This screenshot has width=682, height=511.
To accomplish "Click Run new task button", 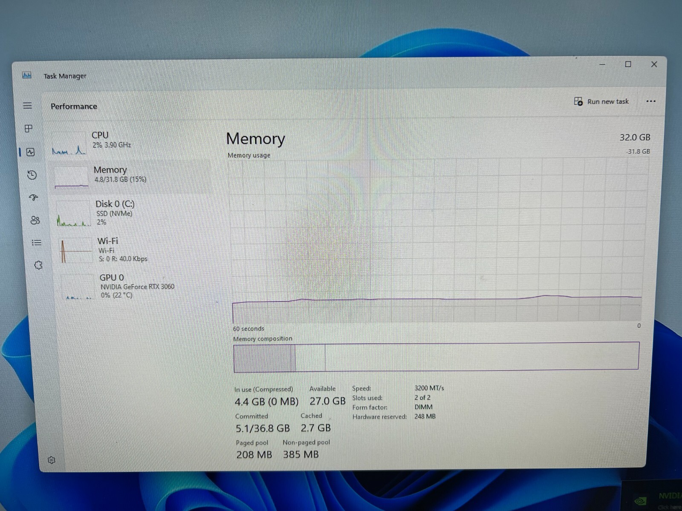I will pyautogui.click(x=601, y=101).
